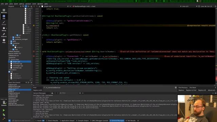Switch to Search Results tab
The width and height of the screenshot is (217, 122).
[52, 121]
